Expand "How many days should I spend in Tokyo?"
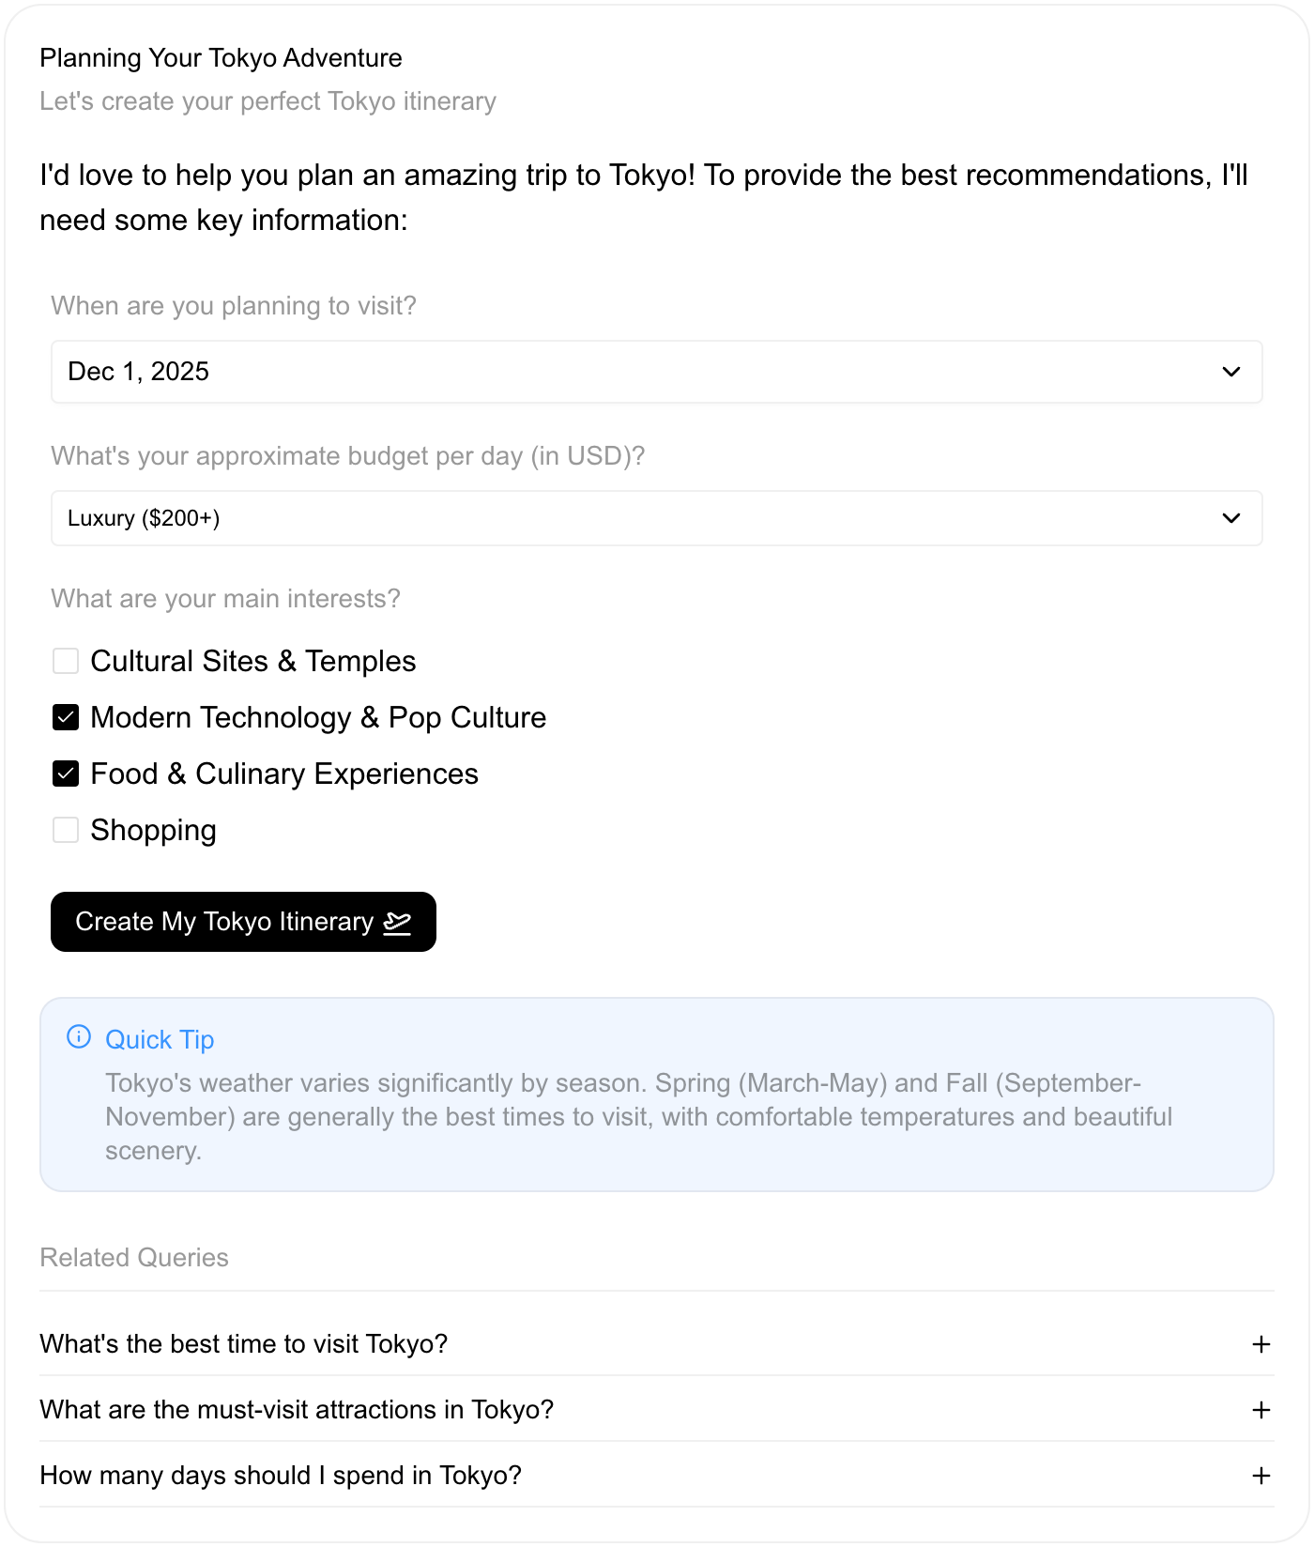 (656, 1476)
